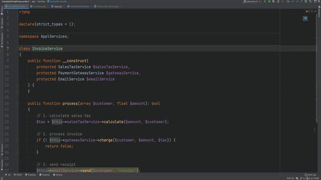Viewport: 321px width, 180px height.
Task: Click the fold marker at line 14
Action: 18,91
